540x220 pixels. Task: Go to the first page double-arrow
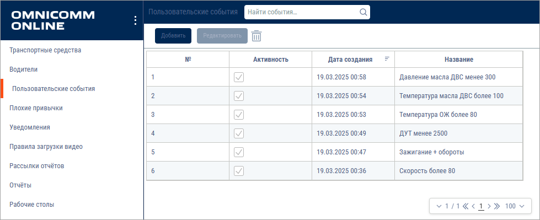click(x=466, y=206)
